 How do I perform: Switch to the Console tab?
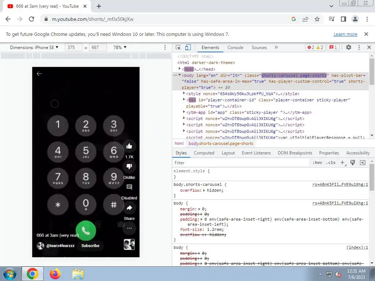(235, 47)
